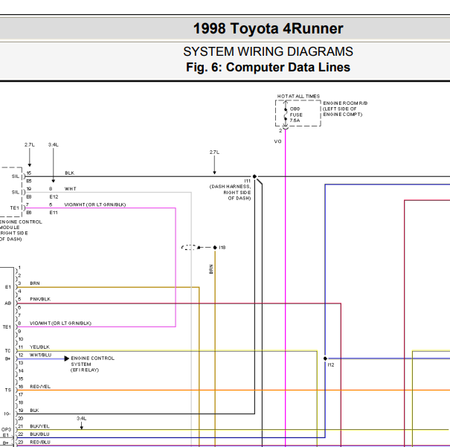Click the '2.7L' label above the I11 splice

coord(214,152)
